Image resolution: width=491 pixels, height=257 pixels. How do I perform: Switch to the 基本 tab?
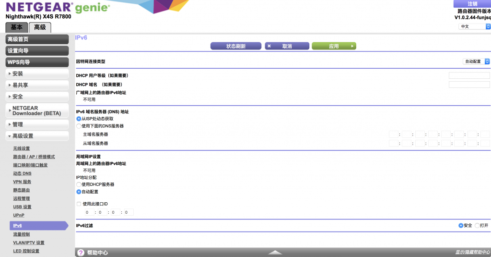pos(16,27)
